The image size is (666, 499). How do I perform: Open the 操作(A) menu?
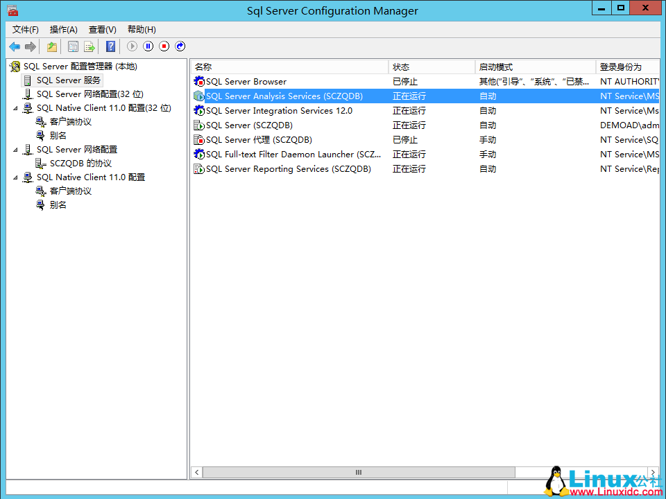tap(63, 29)
